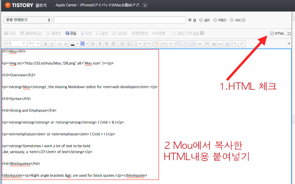Click help icon beside 문단 간격 없음
The width and height of the screenshot is (295, 184).
tap(202, 33)
